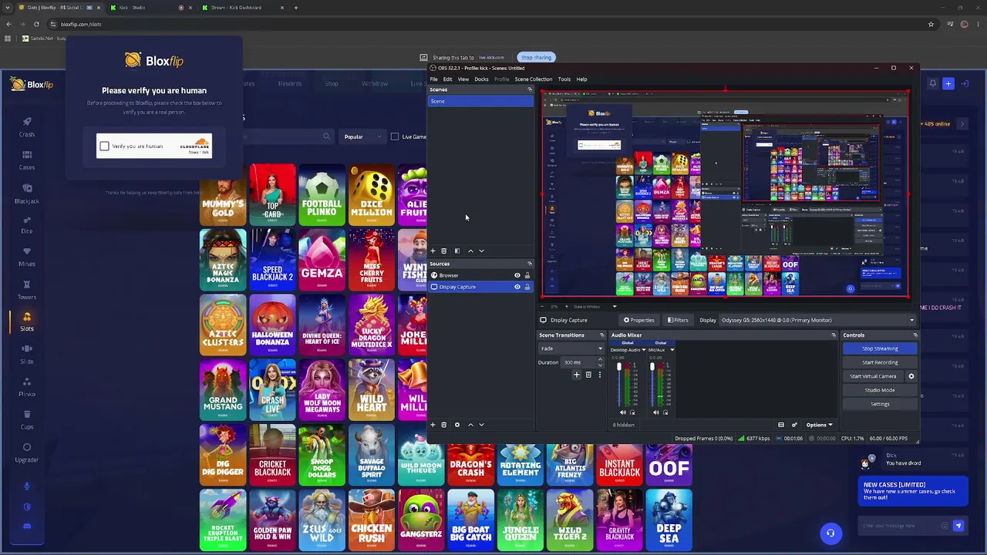This screenshot has width=987, height=555.
Task: Toggle Audio Mixer layout icon
Action: (781, 425)
